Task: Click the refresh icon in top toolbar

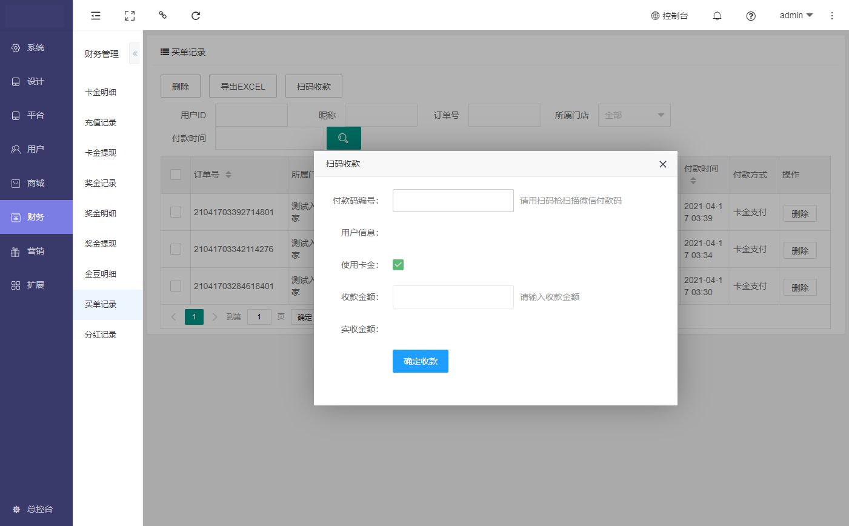Action: (x=196, y=16)
